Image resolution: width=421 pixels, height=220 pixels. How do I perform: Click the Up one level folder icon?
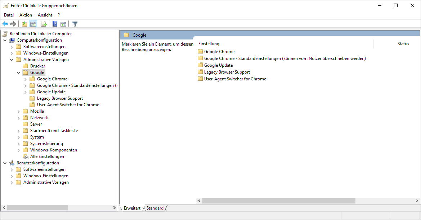click(x=24, y=24)
